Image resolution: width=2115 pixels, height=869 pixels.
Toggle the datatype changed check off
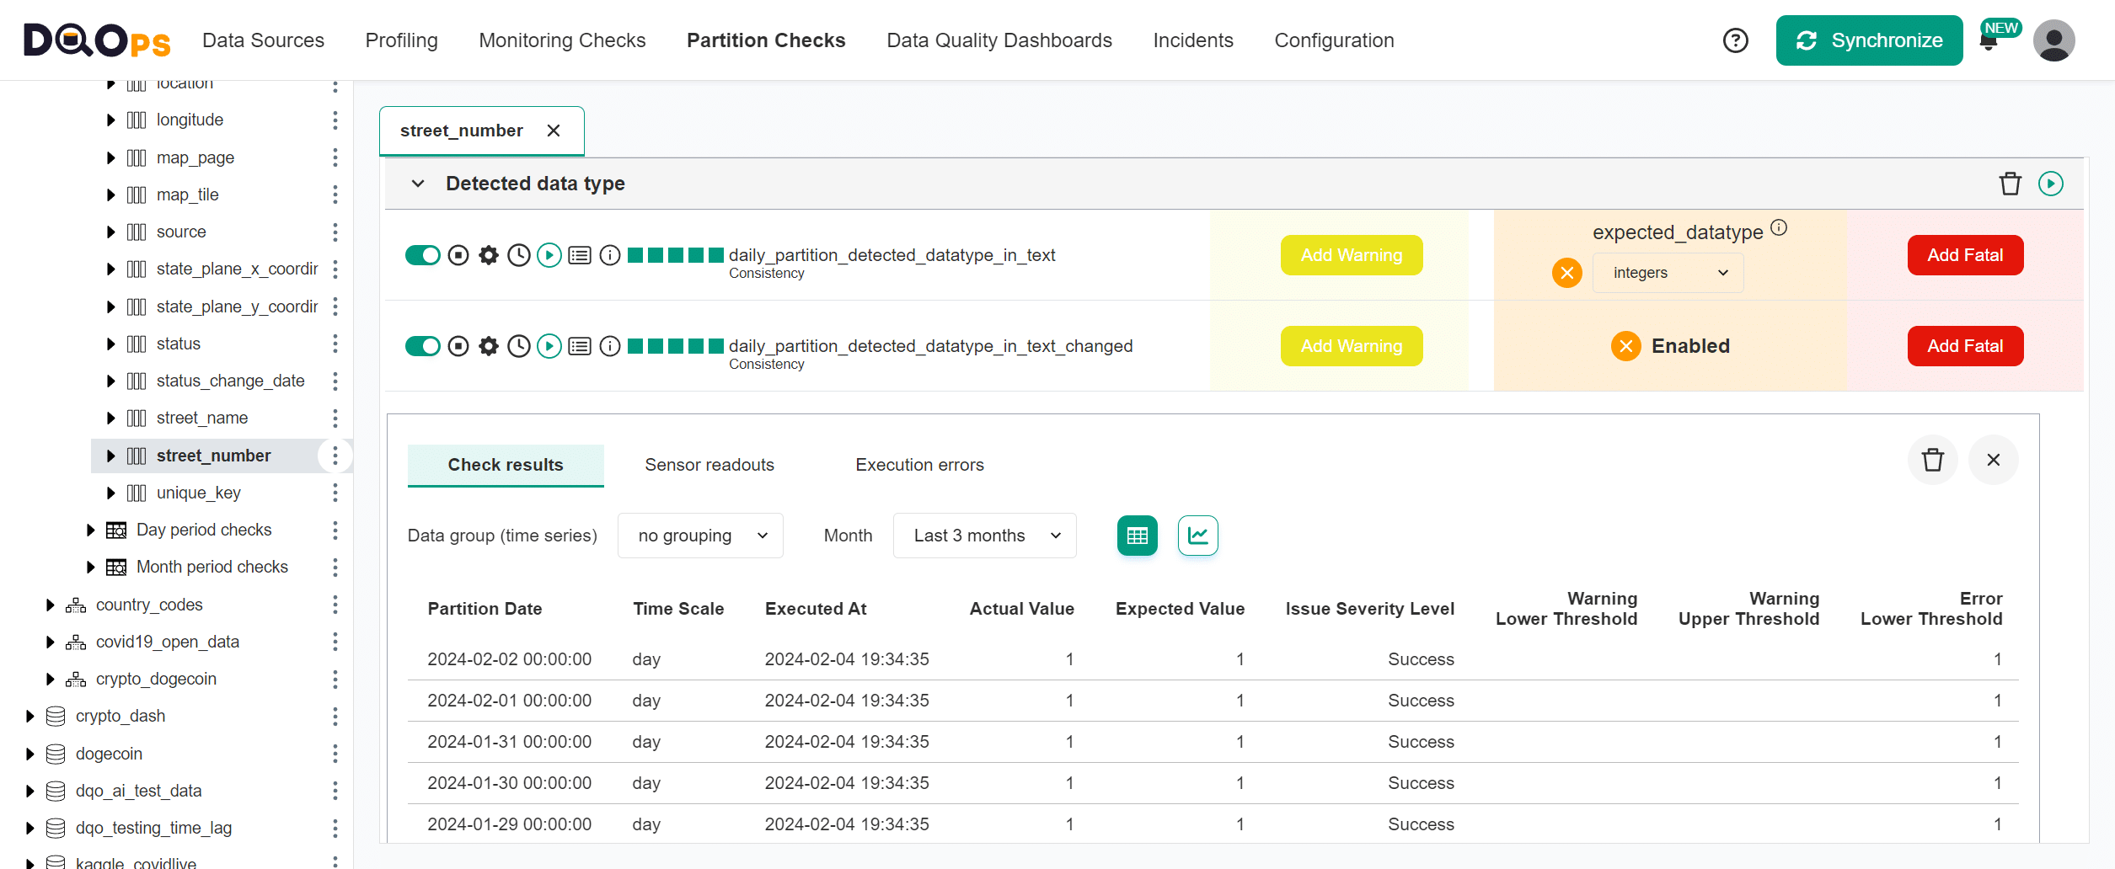point(424,346)
